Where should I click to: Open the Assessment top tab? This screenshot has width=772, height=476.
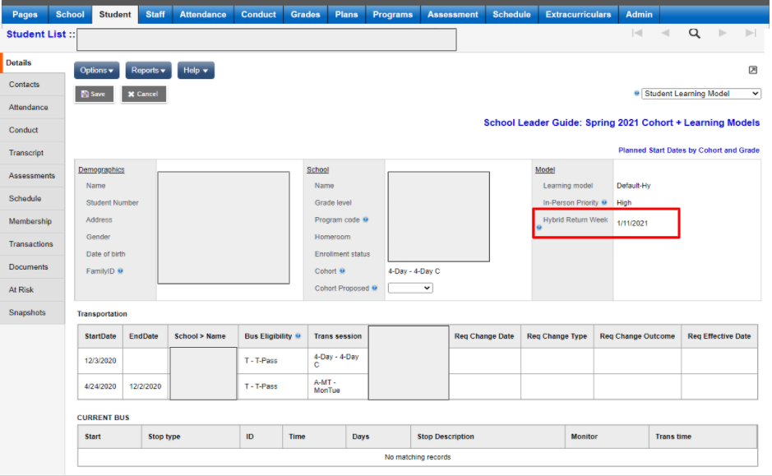(452, 14)
